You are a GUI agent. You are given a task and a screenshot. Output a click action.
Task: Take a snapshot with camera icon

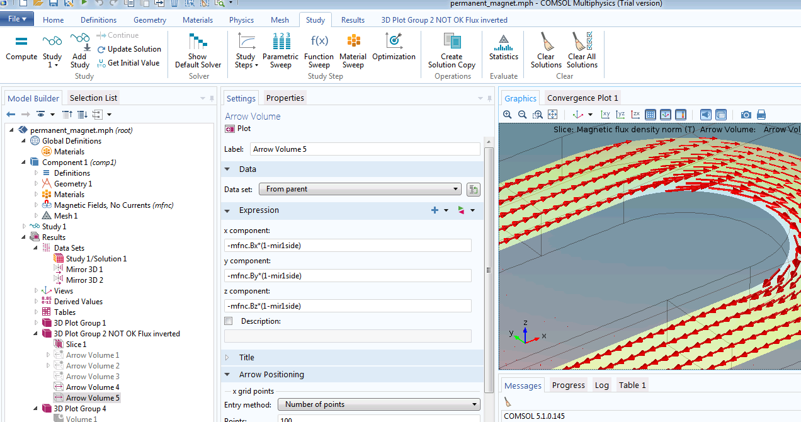[746, 115]
